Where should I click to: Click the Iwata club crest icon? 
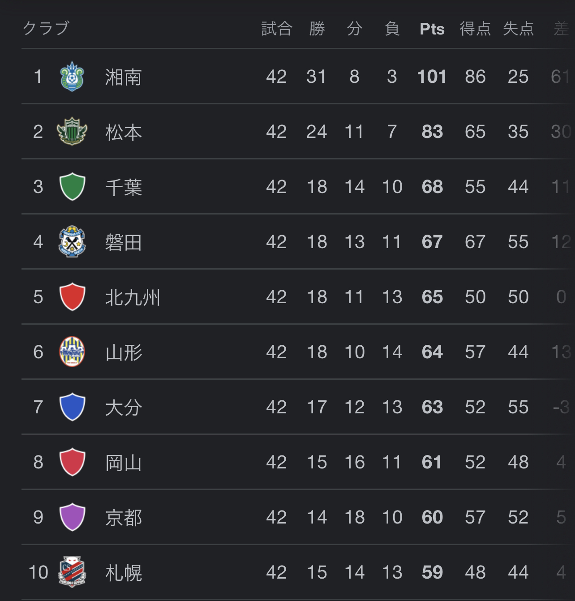tap(72, 242)
